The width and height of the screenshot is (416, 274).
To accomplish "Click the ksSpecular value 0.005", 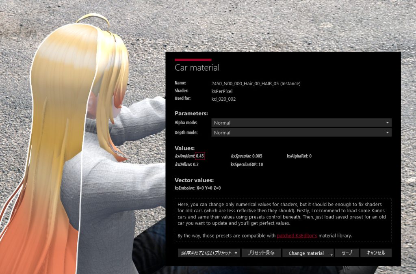I will click(x=257, y=156).
